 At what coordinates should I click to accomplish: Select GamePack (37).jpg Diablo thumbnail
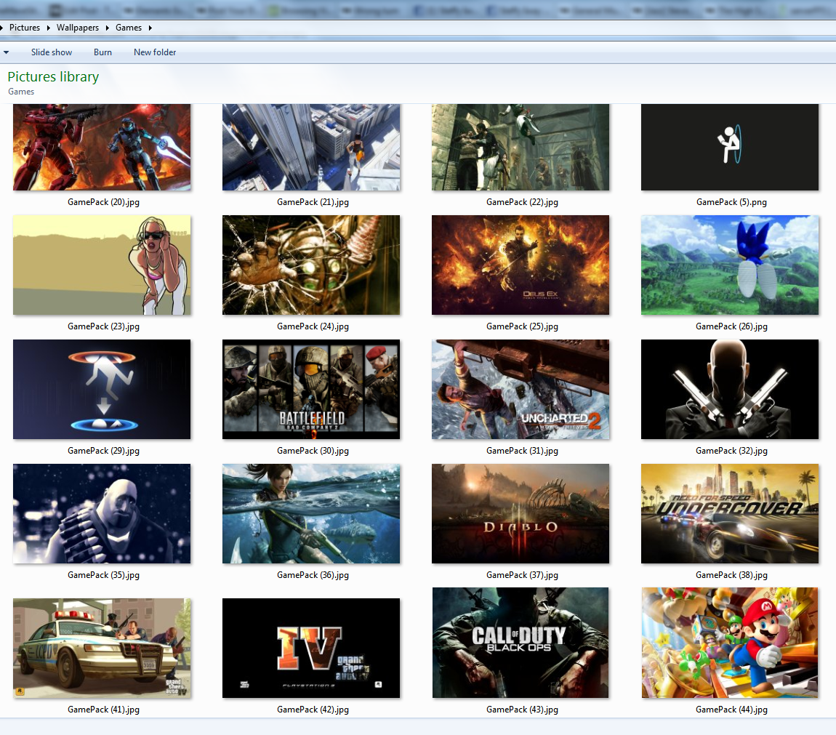point(521,514)
